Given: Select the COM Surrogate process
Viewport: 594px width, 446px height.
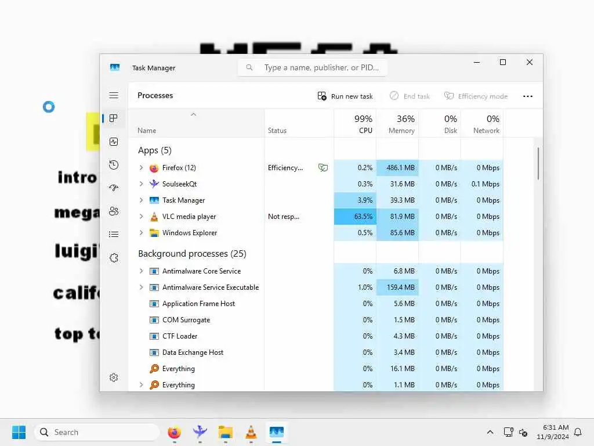Looking at the screenshot, I should pyautogui.click(x=316, y=320).
